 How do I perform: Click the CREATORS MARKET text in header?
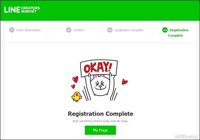pyautogui.click(x=31, y=10)
